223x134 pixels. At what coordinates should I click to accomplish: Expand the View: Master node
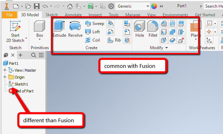(5, 70)
